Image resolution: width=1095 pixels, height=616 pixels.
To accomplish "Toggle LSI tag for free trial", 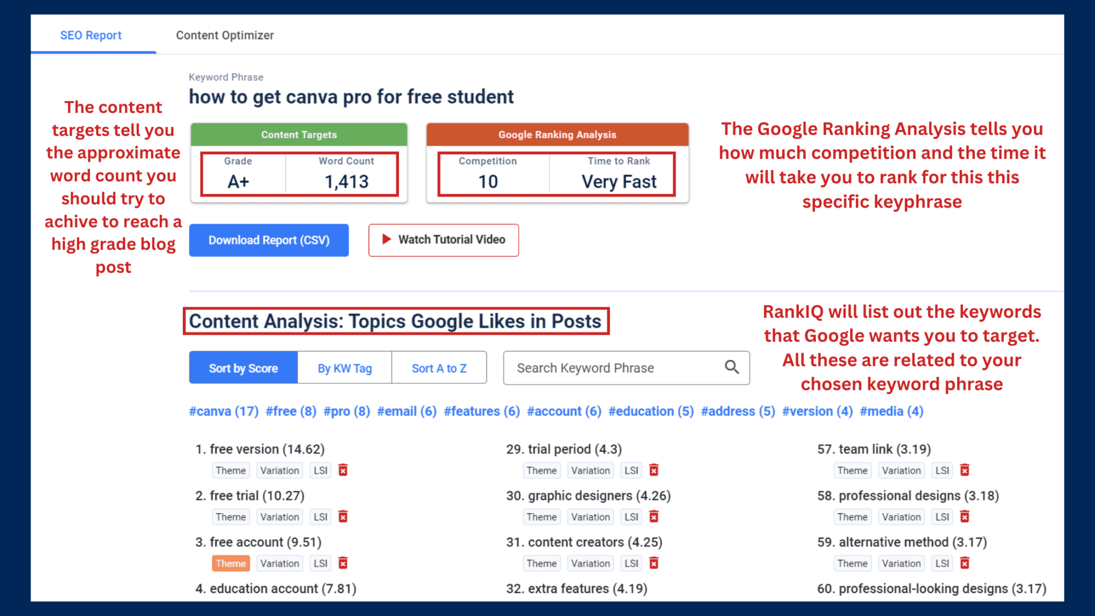I will [x=321, y=517].
